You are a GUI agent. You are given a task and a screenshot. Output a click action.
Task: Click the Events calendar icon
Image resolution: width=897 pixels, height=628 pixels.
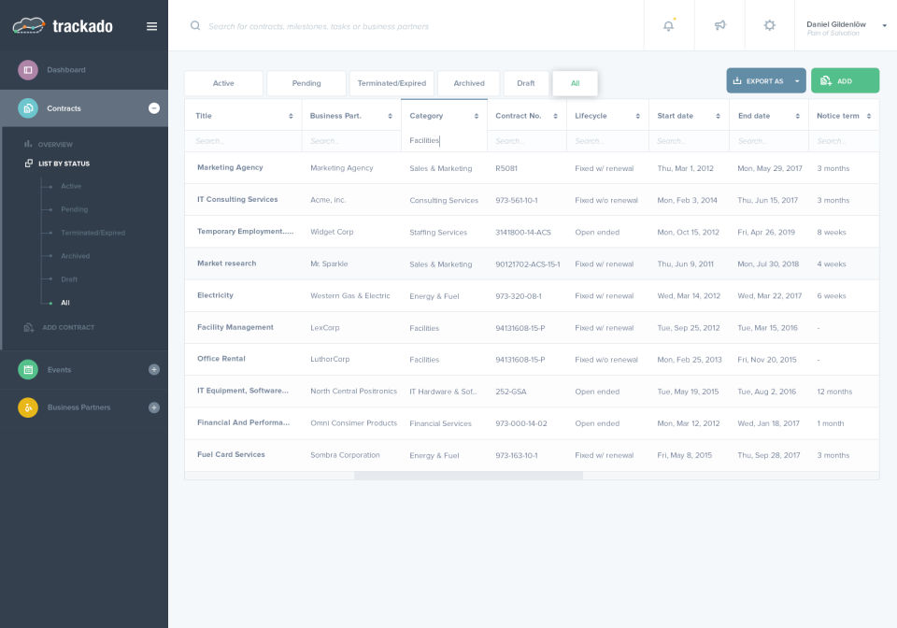[x=27, y=369]
